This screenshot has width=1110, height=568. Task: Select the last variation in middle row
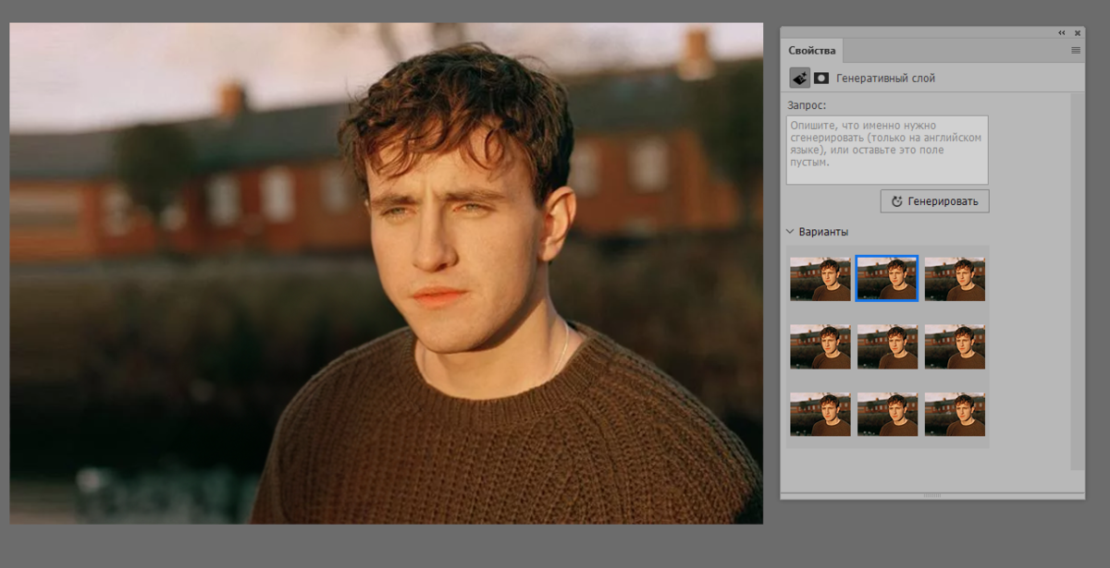pyautogui.click(x=955, y=346)
